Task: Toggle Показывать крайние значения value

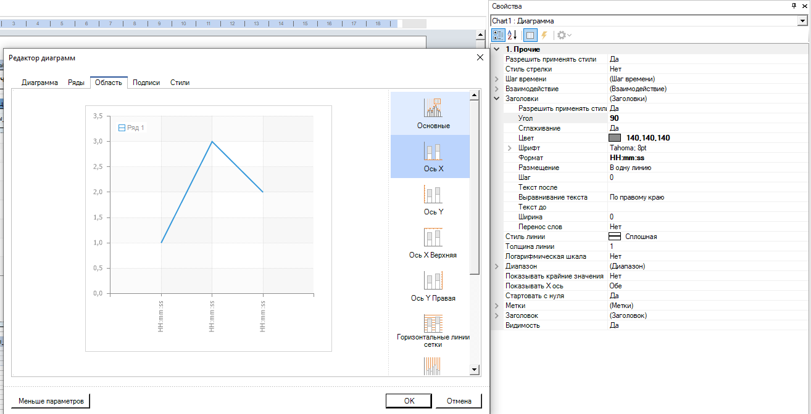Action: pos(708,276)
